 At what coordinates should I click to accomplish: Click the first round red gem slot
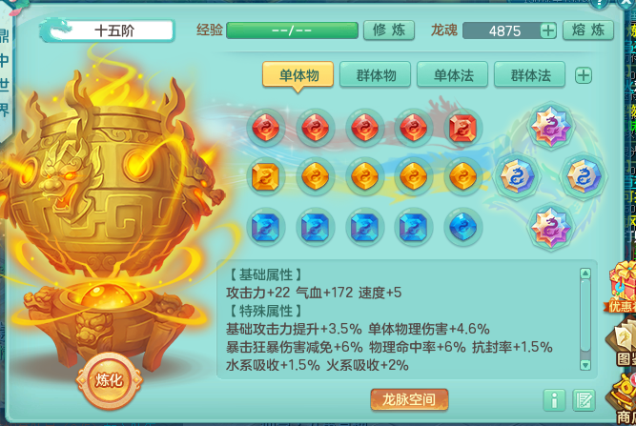(265, 128)
